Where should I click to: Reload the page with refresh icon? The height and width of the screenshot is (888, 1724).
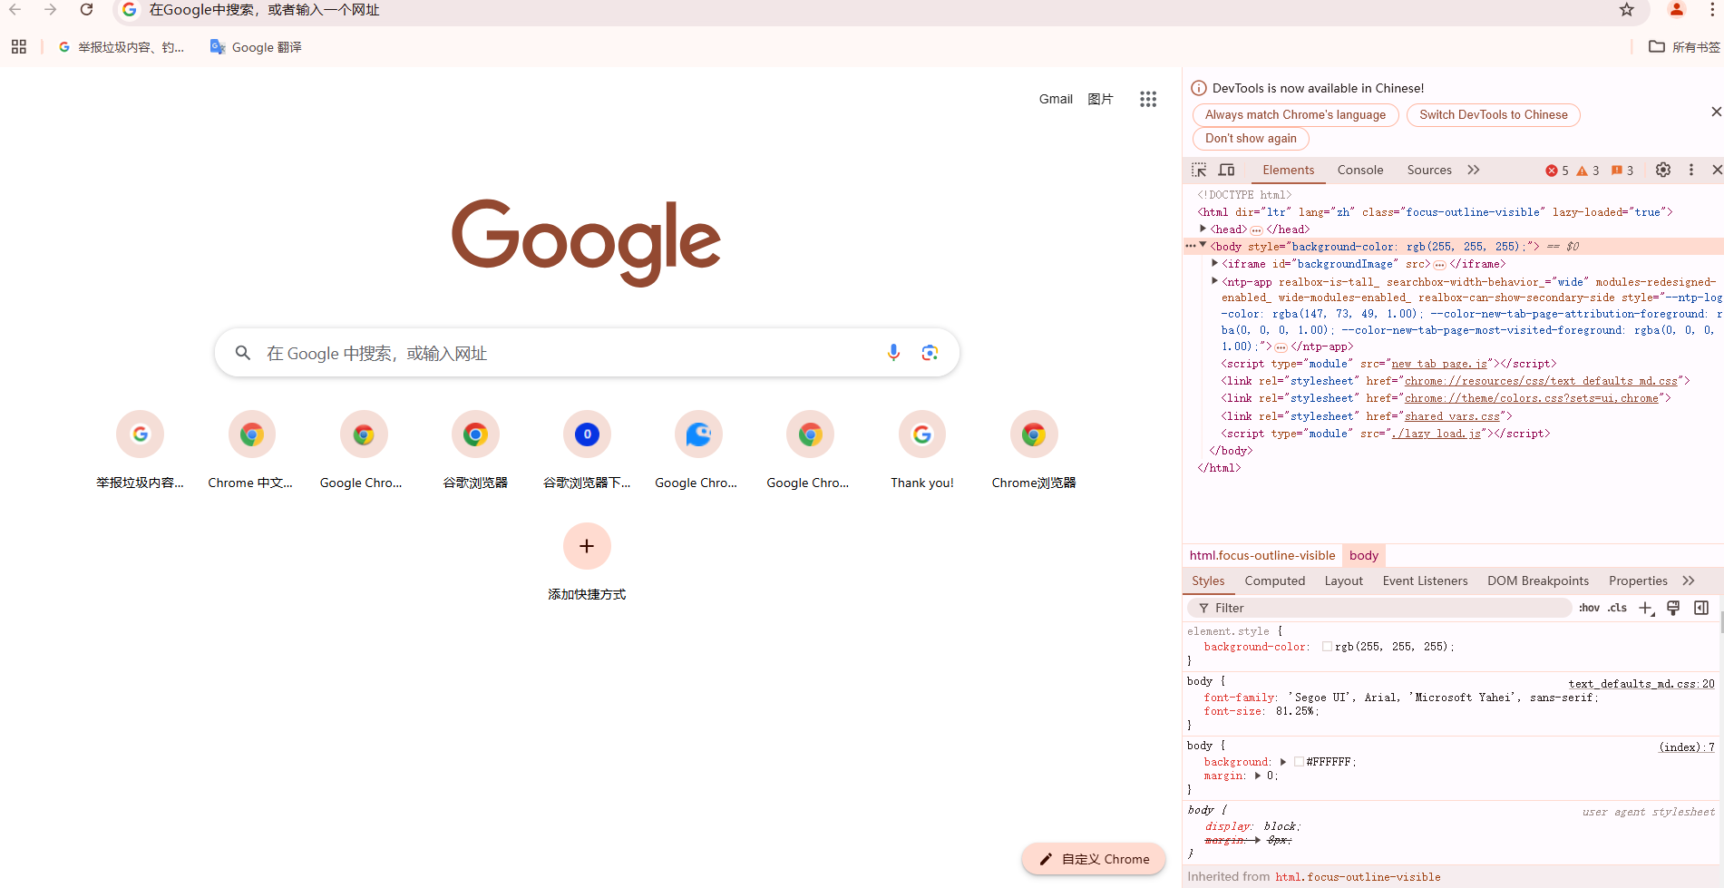(86, 10)
